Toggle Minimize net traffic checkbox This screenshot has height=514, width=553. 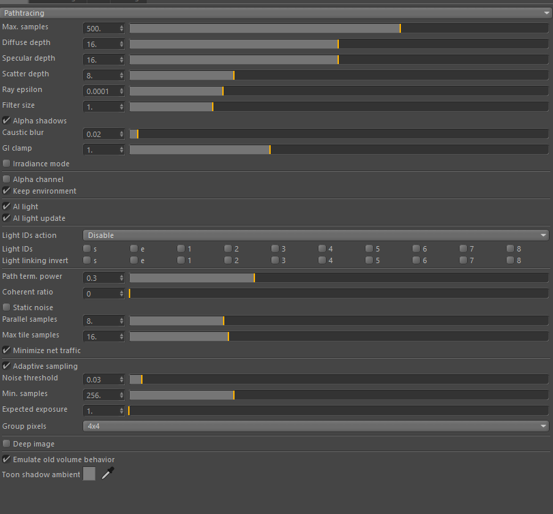point(6,350)
